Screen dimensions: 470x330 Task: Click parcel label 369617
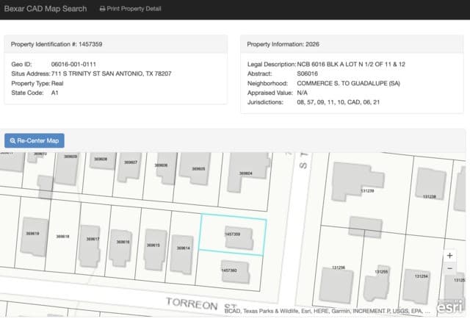[x=93, y=239]
